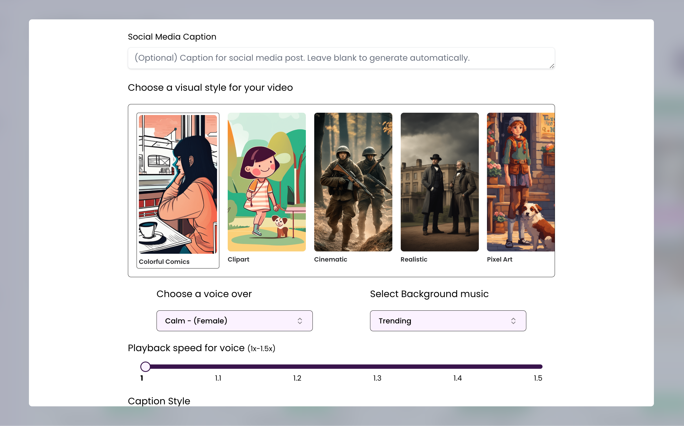
Task: Grab the caption textarea resize handle
Action: tap(551, 66)
